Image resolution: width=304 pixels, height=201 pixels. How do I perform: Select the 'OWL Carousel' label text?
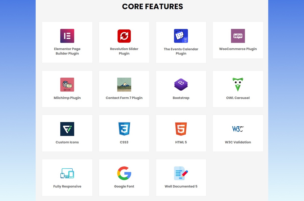click(238, 98)
